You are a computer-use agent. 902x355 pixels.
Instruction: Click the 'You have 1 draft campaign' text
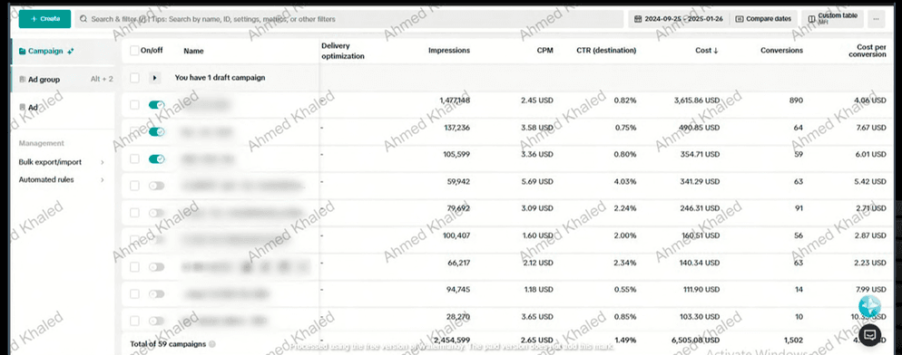pos(220,78)
